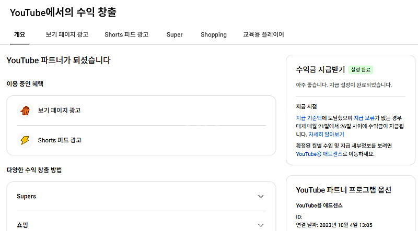The height and width of the screenshot is (231, 418).
Task: Follow the 지급 보류 link
Action: 364,118
